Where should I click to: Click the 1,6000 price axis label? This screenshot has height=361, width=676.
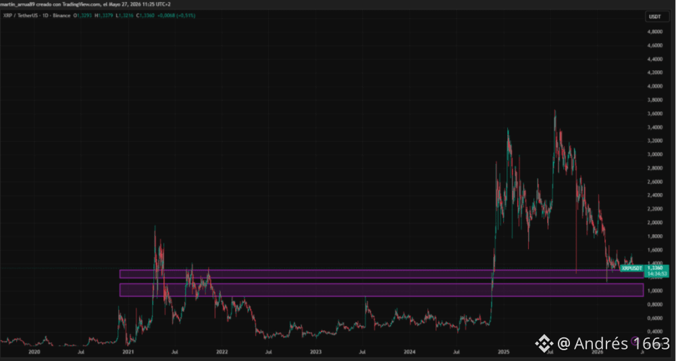tap(655, 250)
